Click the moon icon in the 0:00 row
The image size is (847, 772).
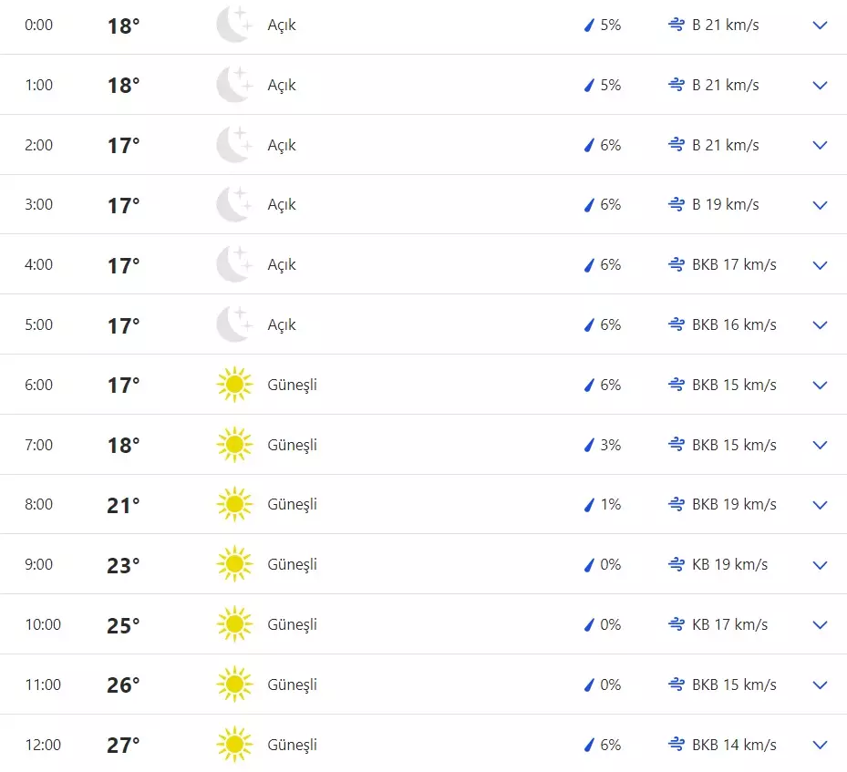[x=233, y=25]
